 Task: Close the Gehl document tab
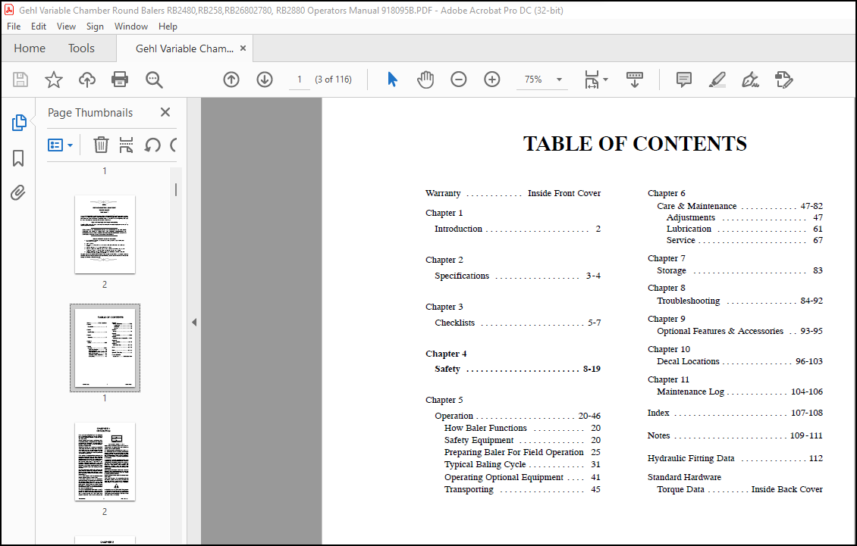point(243,48)
